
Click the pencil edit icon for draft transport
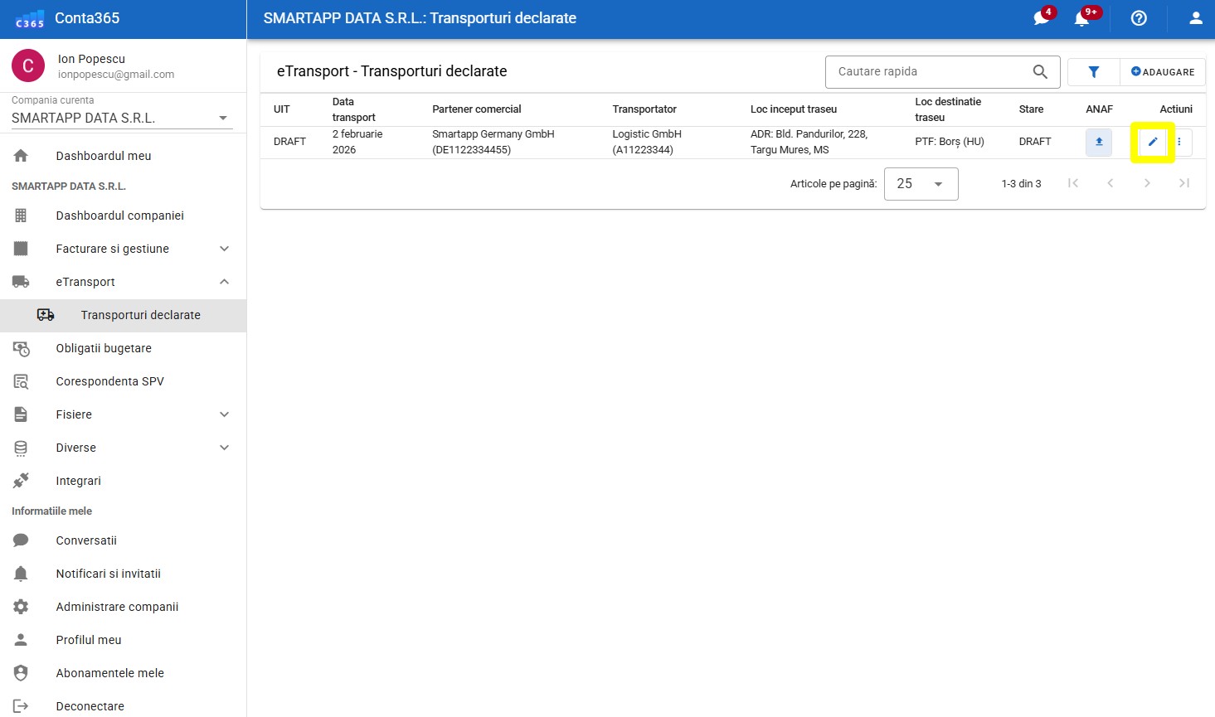click(x=1152, y=142)
